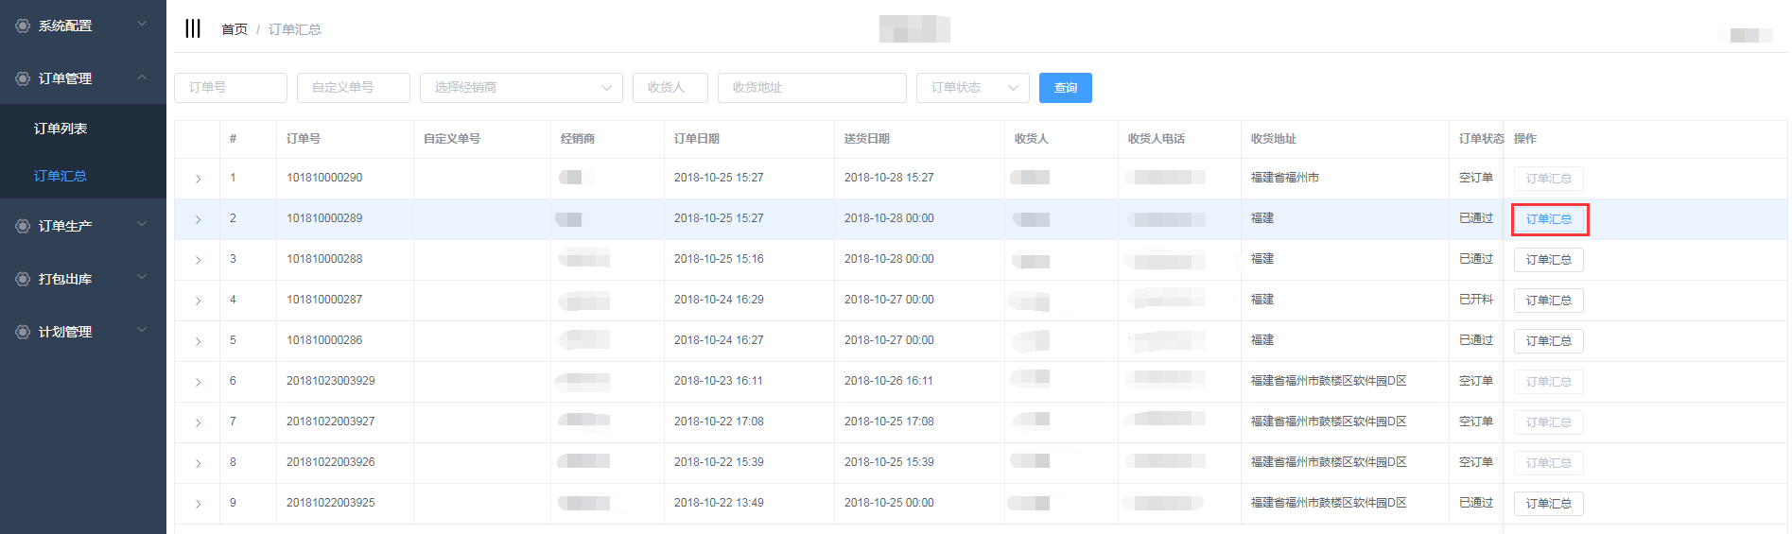Expand row 9 detail arrow
The height and width of the screenshot is (534, 1792).
198,504
